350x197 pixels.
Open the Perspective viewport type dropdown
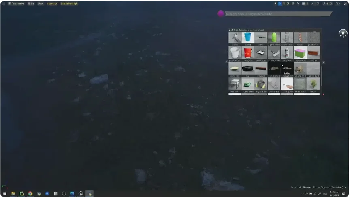pos(16,4)
